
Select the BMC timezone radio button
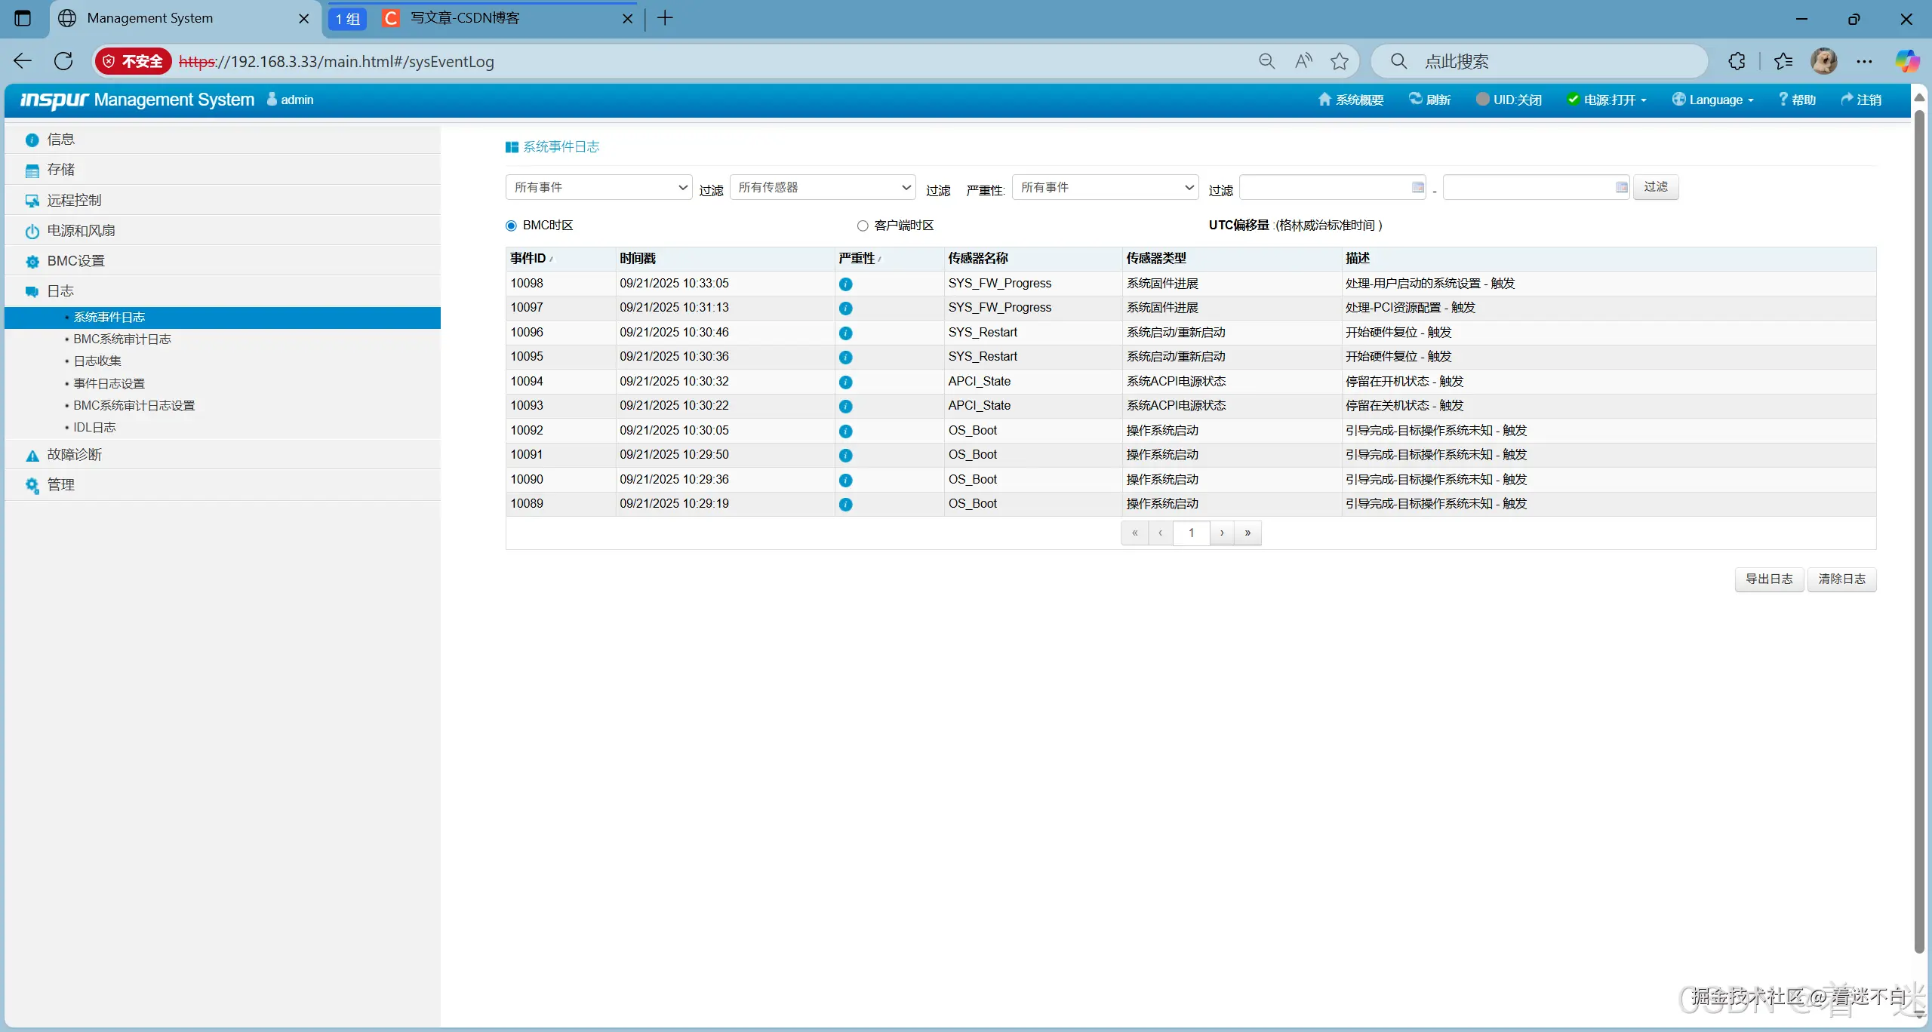pyautogui.click(x=511, y=226)
